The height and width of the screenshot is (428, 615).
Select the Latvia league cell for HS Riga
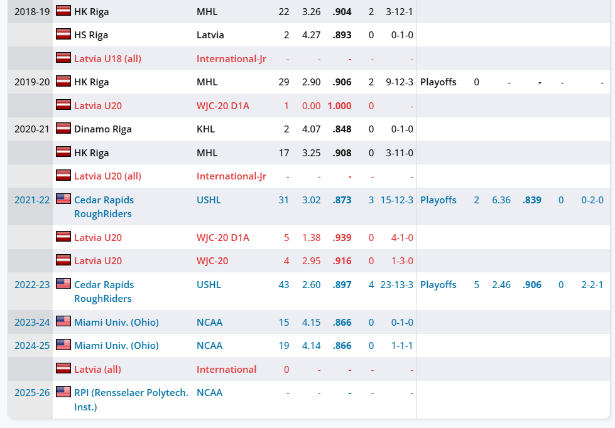pos(210,35)
